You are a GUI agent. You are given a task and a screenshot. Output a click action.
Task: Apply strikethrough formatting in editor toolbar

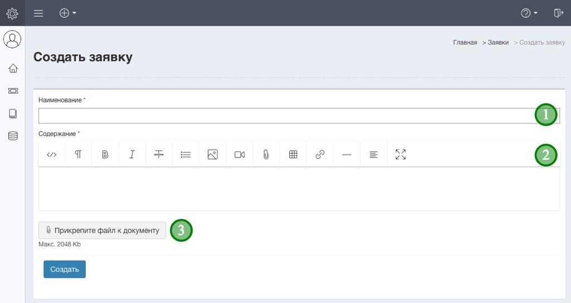point(159,155)
